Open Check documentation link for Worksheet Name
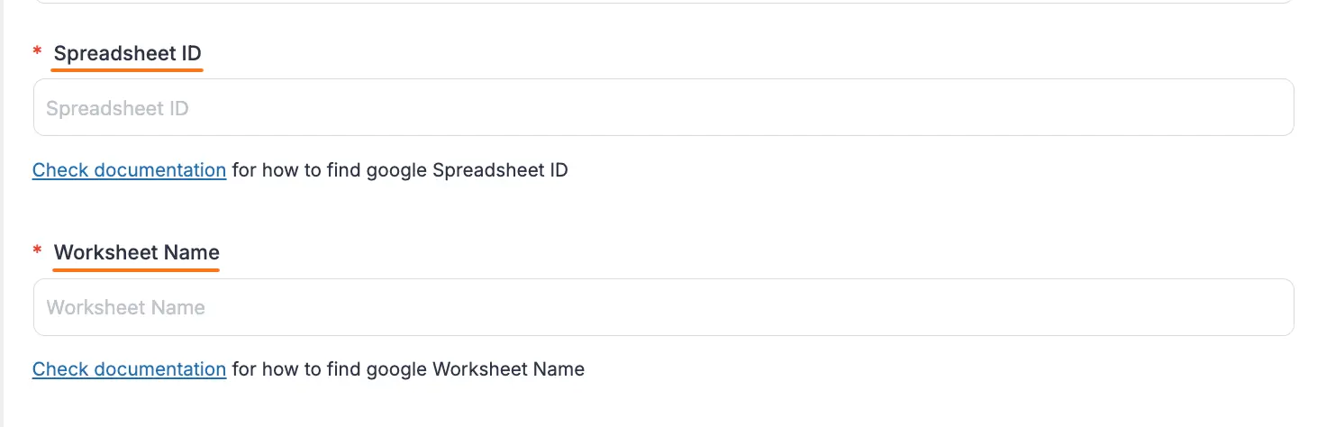The height and width of the screenshot is (427, 1317). (129, 368)
